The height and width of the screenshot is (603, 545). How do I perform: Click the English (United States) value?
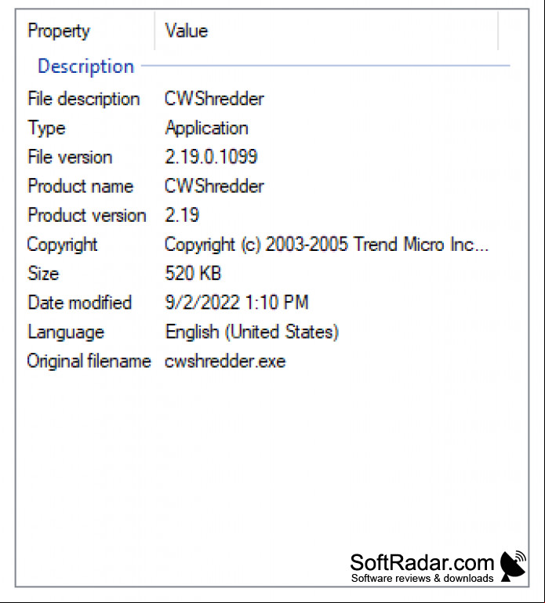point(252,332)
